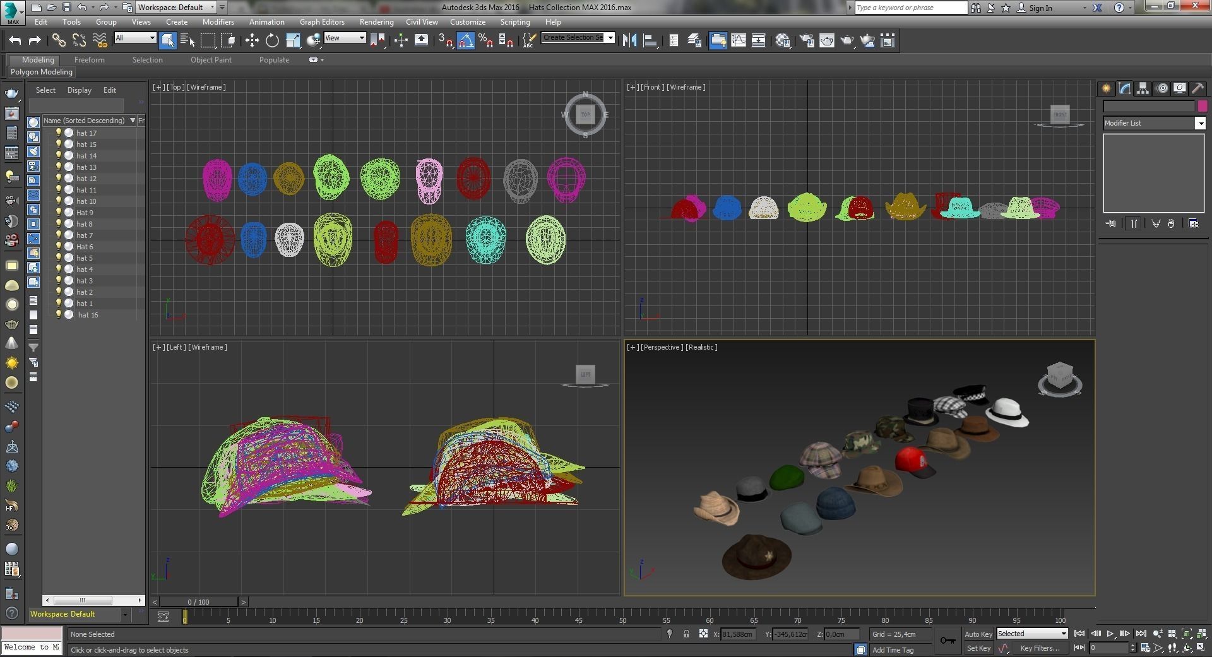
Task: Toggle visibility bulb of hat 12
Action: click(x=59, y=178)
